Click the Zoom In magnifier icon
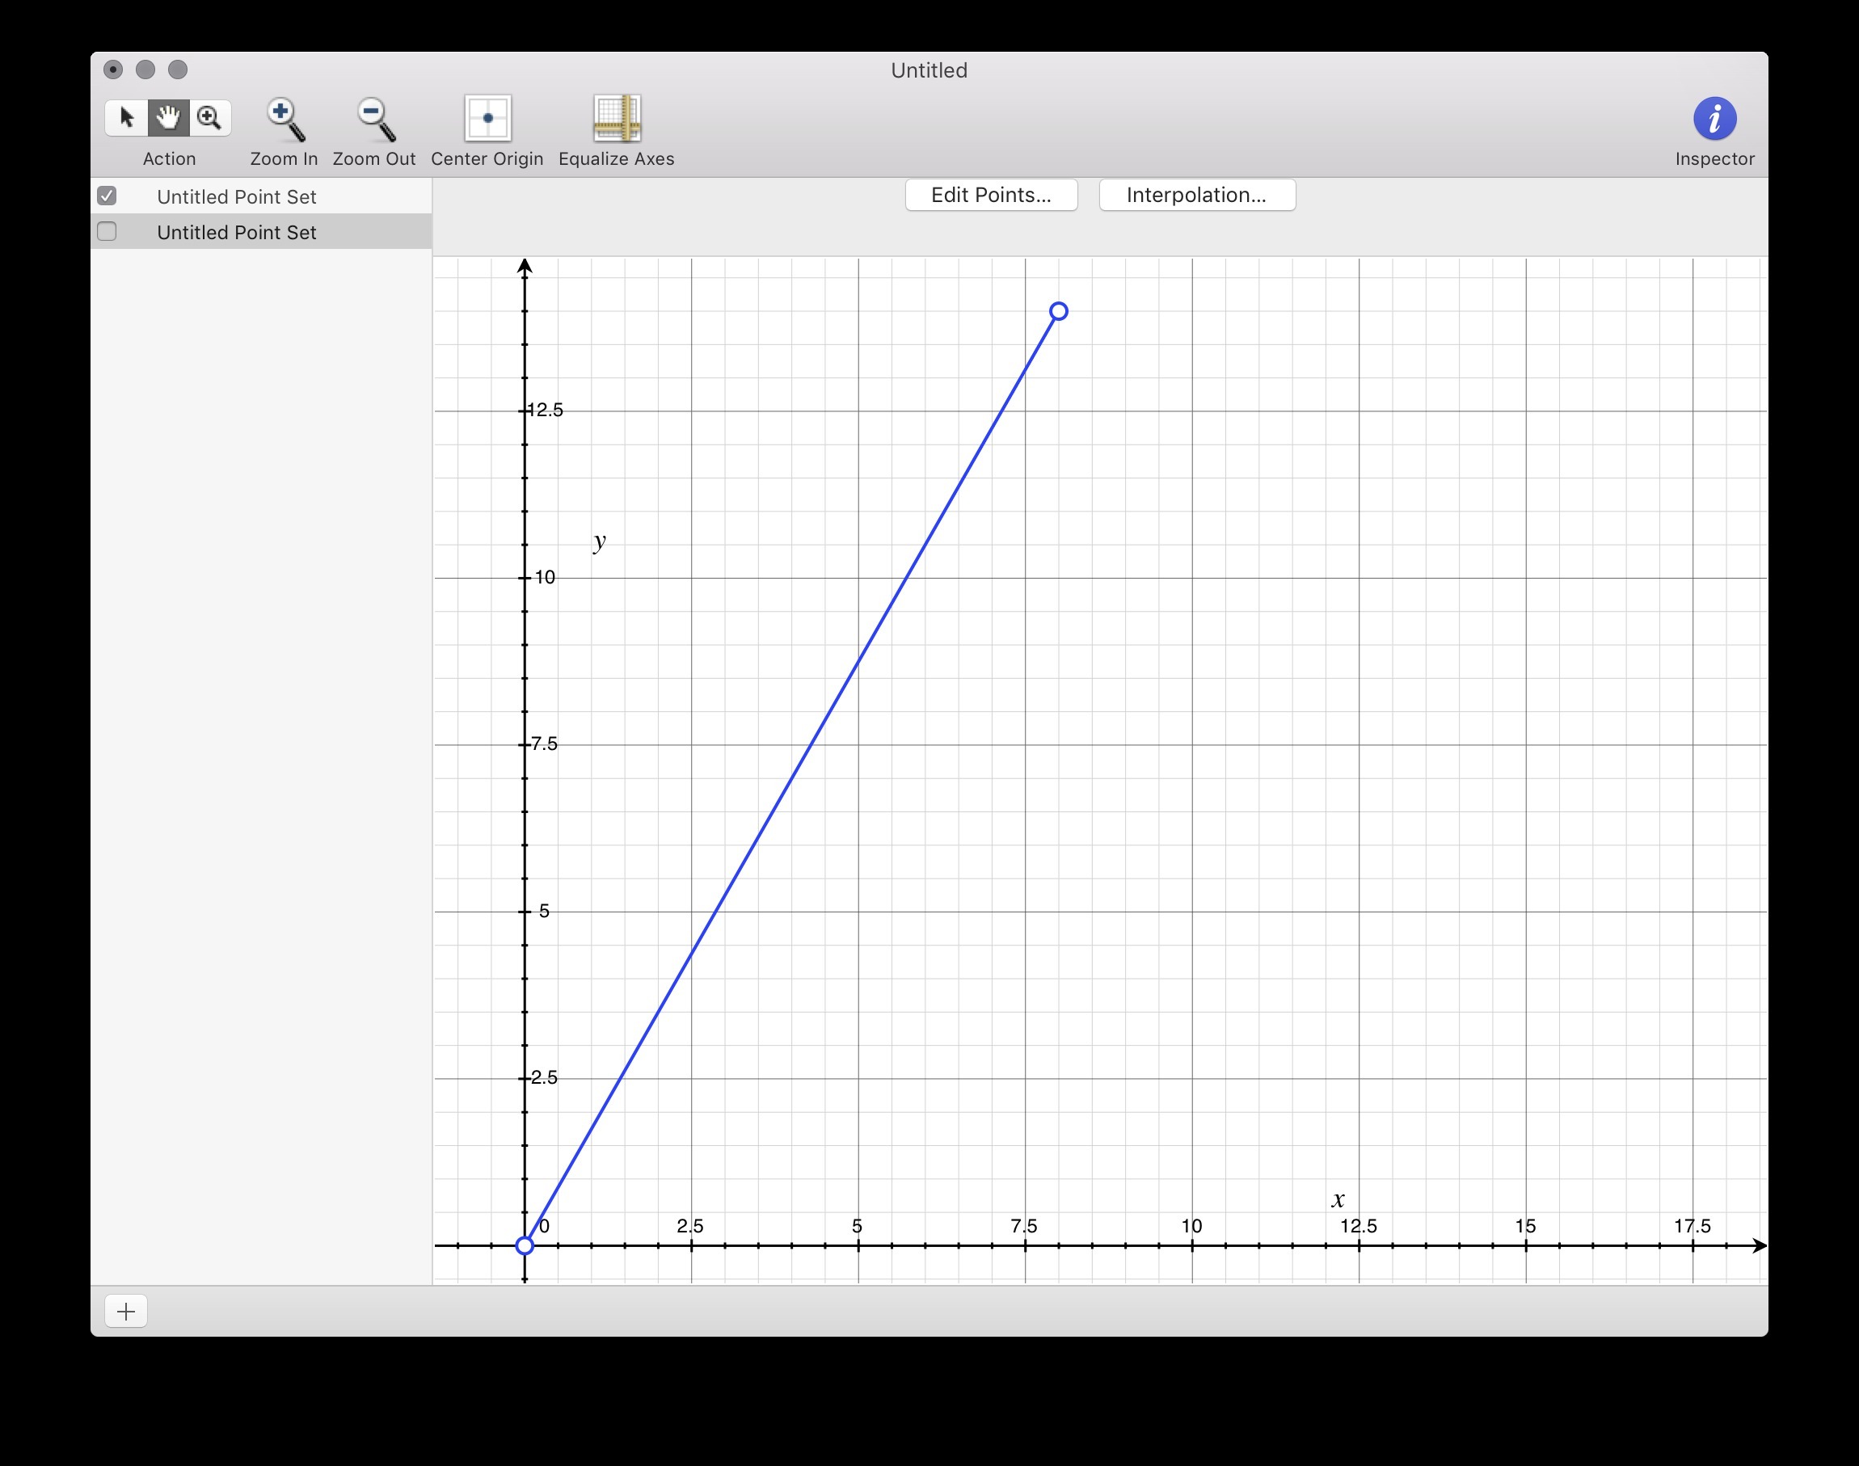This screenshot has width=1859, height=1466. 285,120
